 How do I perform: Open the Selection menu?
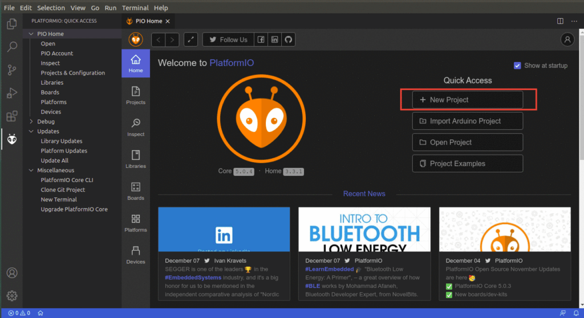pos(51,8)
